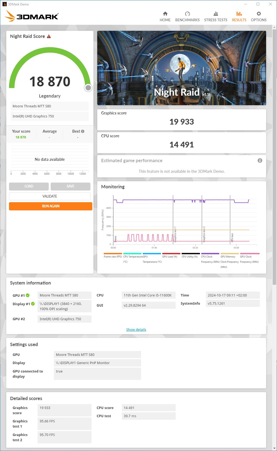The image size is (277, 451).
Task: Click the CPU test value 39.7 ms
Action: click(x=148, y=416)
